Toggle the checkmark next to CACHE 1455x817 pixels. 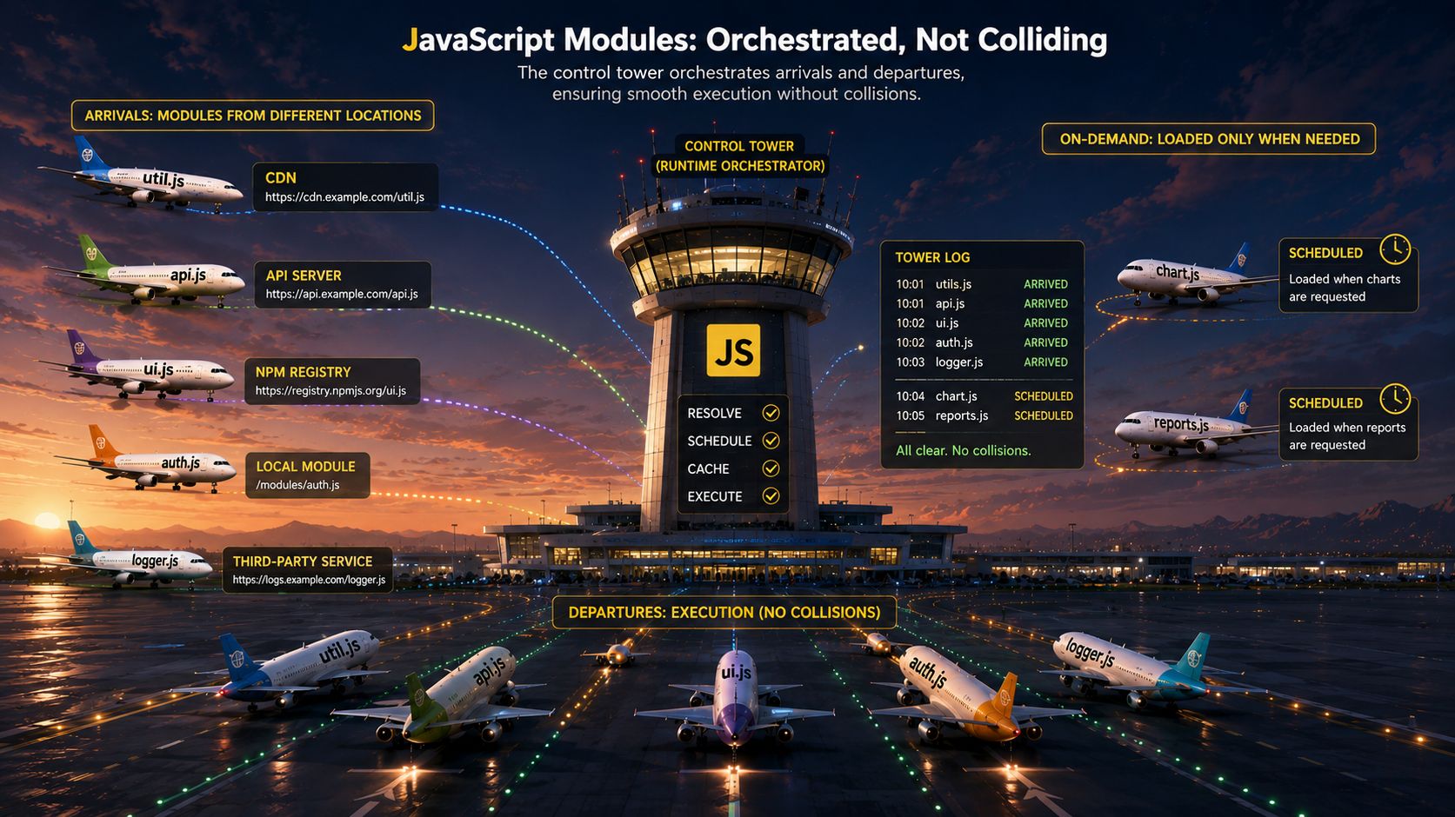click(771, 468)
